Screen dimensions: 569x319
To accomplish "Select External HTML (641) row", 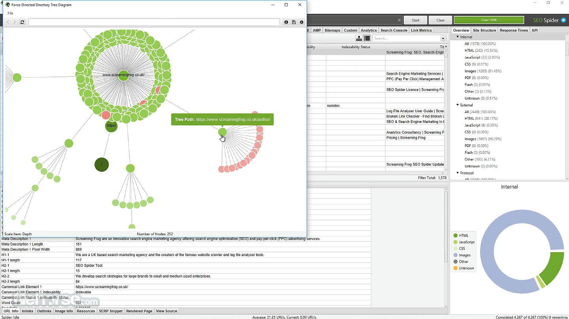I will click(x=481, y=119).
